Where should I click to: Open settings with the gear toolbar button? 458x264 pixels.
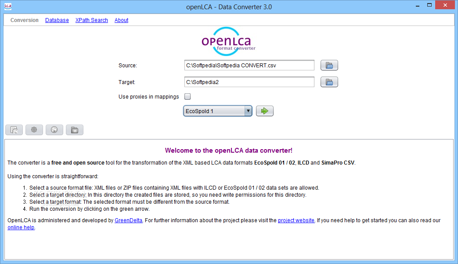pos(34,130)
